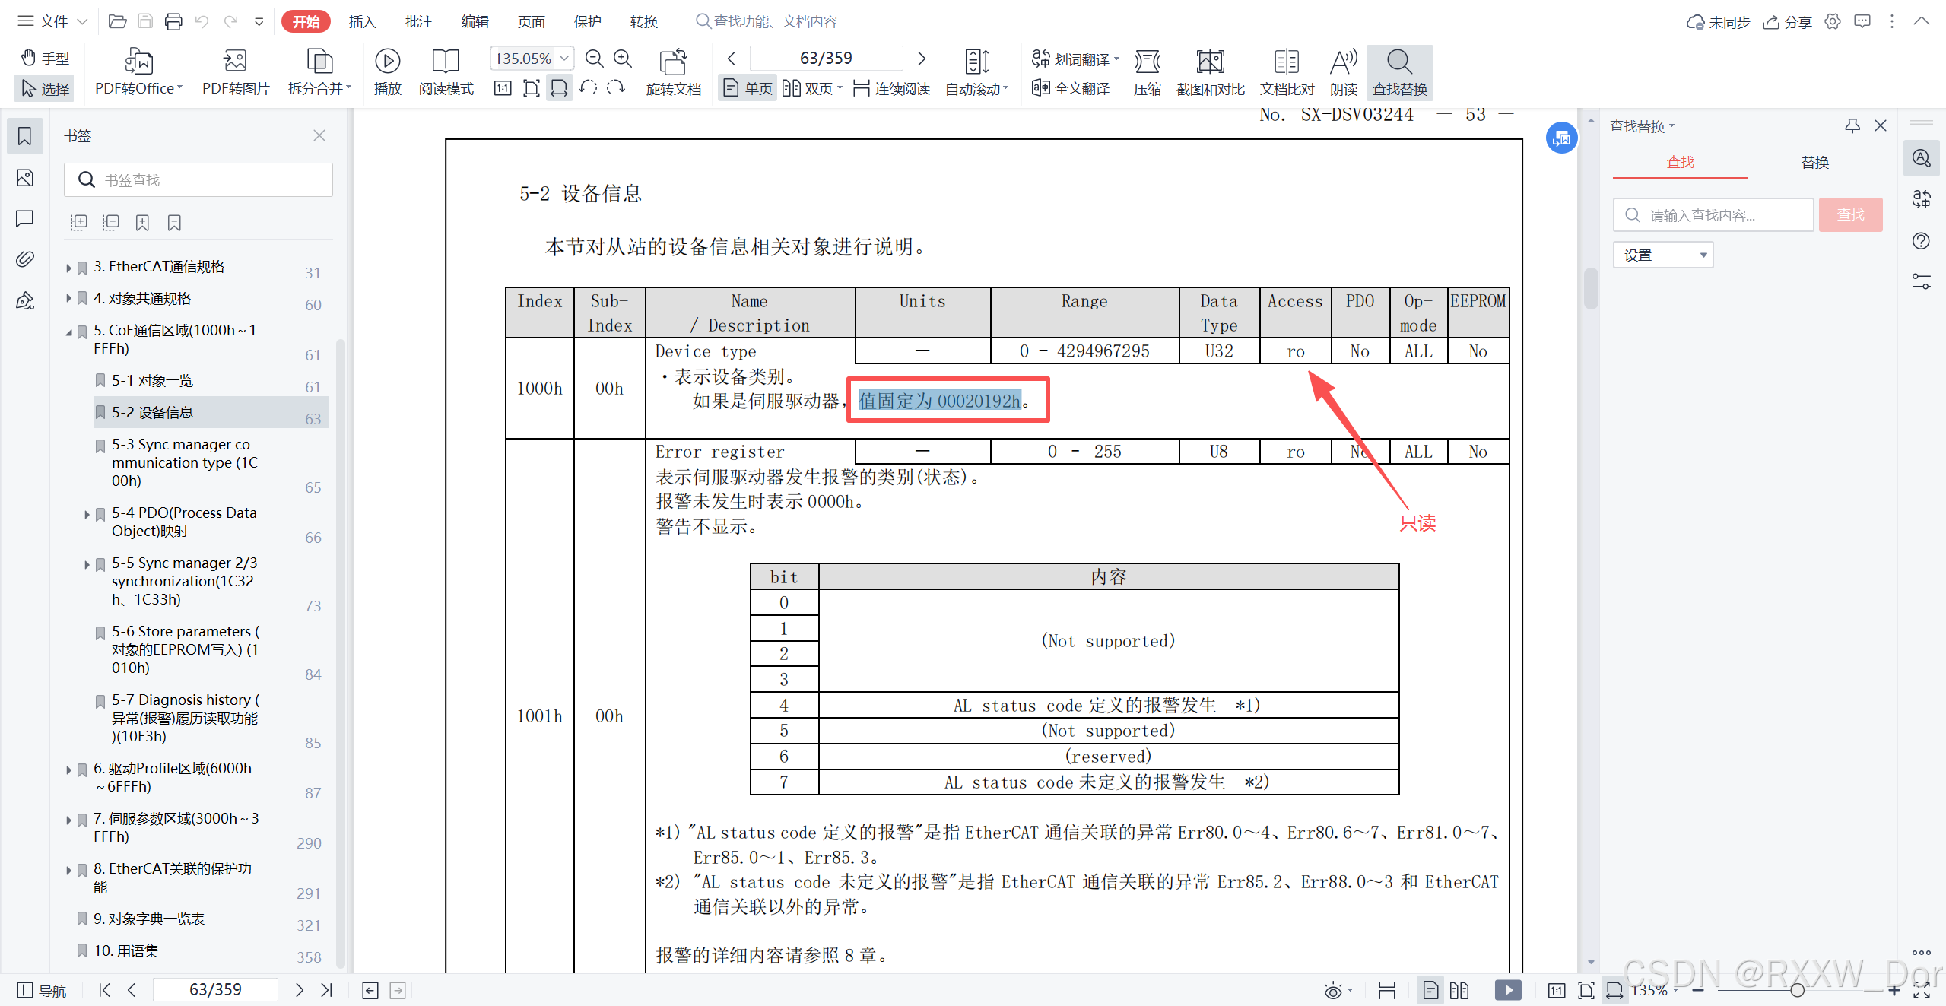This screenshot has width=1946, height=1006.
Task: Switch to the 替换 tab
Action: (1814, 162)
